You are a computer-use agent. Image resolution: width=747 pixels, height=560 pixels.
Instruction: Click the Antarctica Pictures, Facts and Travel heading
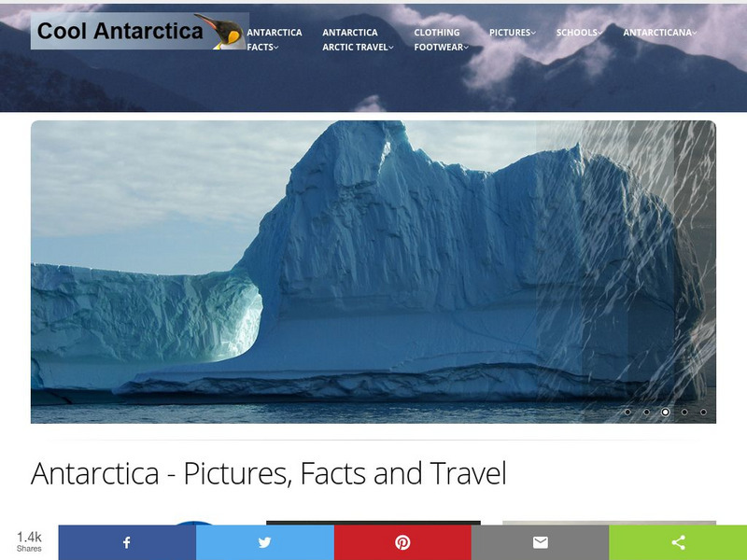click(269, 473)
